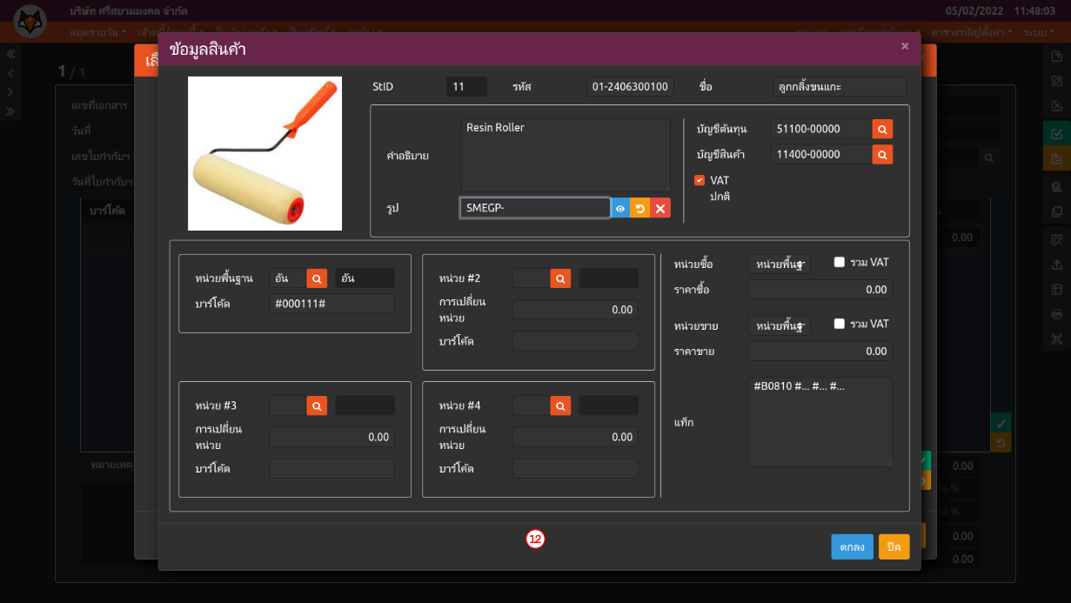Click the roller product thumbnail
Image resolution: width=1071 pixels, height=603 pixels.
click(264, 154)
